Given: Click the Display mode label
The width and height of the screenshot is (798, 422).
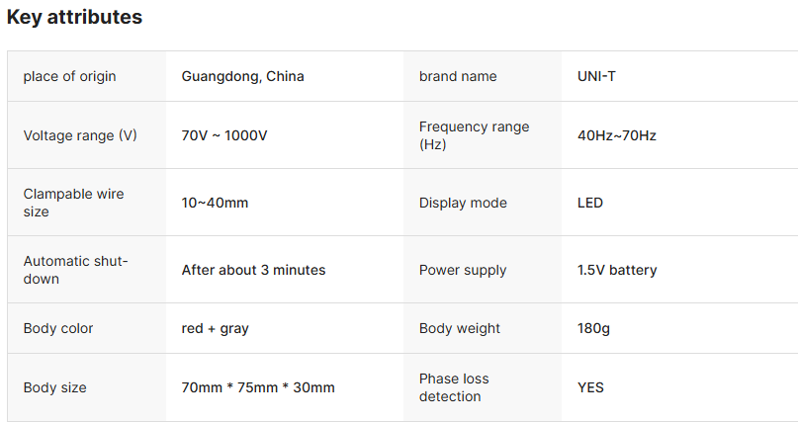Looking at the screenshot, I should point(463,203).
